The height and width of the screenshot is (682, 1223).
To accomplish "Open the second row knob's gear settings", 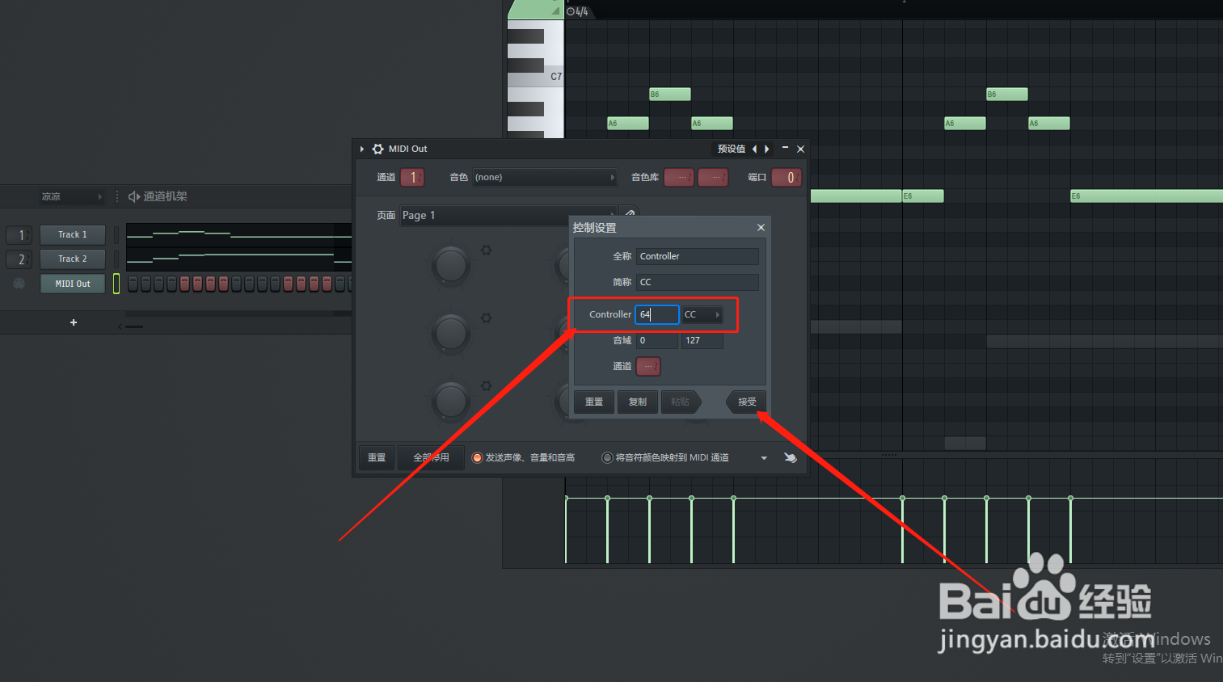I will 486,318.
